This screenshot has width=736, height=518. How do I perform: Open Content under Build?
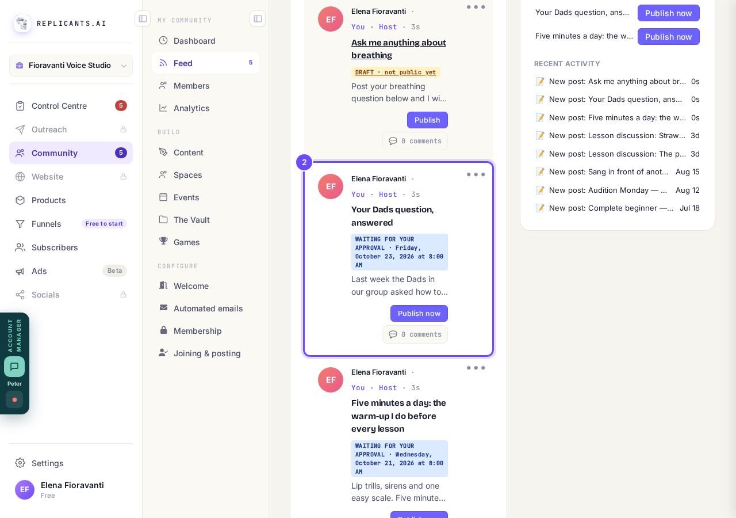(x=205, y=152)
